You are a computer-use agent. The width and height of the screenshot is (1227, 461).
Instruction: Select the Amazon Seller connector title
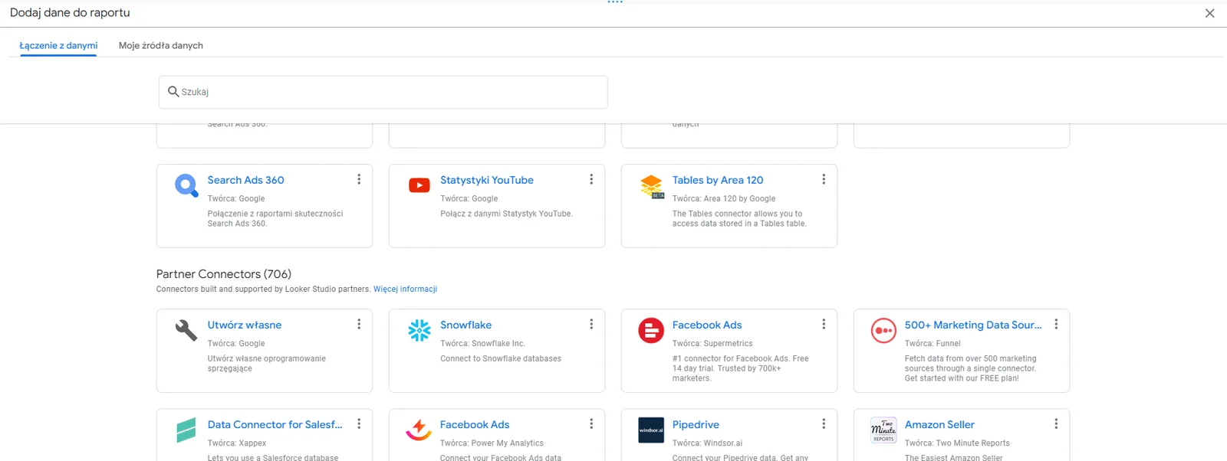[939, 424]
